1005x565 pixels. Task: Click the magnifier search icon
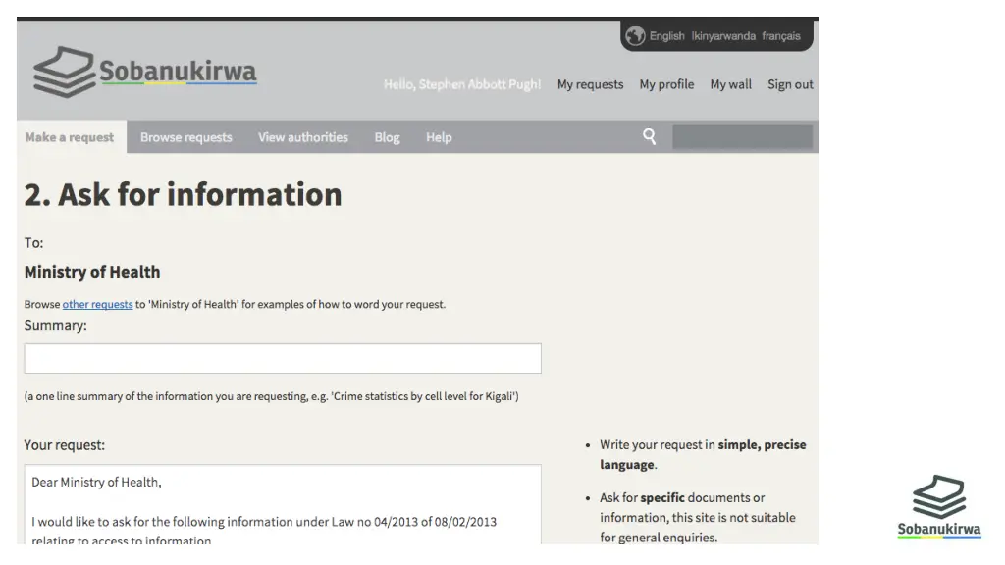(650, 136)
